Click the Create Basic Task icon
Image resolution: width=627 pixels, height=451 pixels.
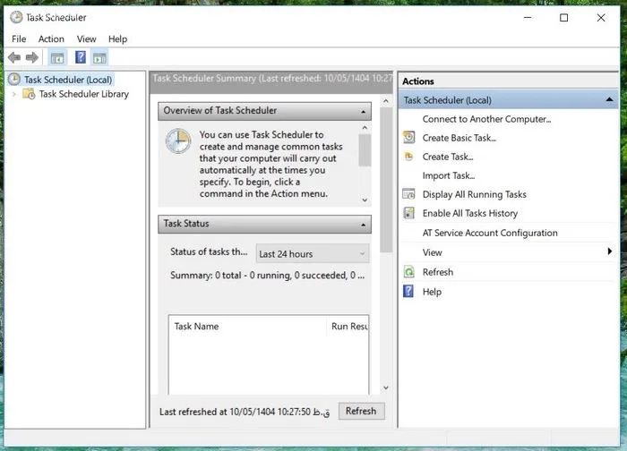pos(409,138)
